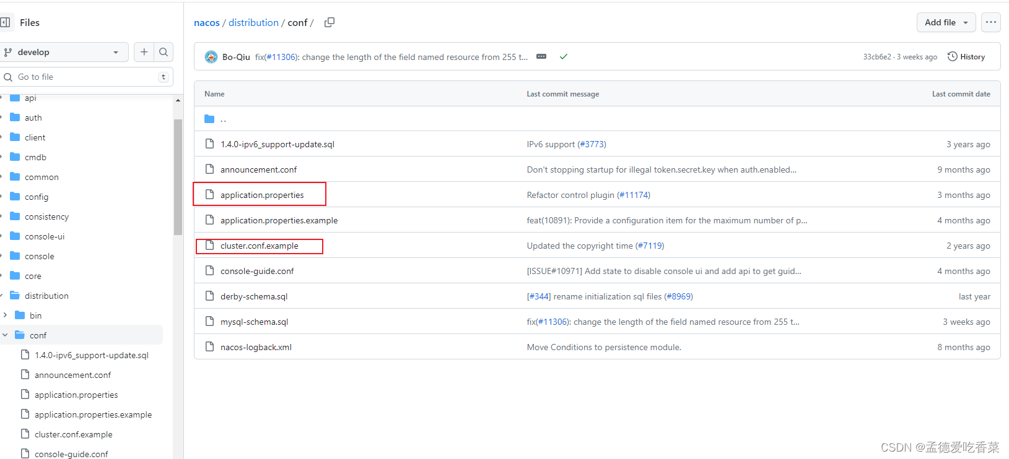
Task: Open issue #3773 link
Action: (592, 144)
